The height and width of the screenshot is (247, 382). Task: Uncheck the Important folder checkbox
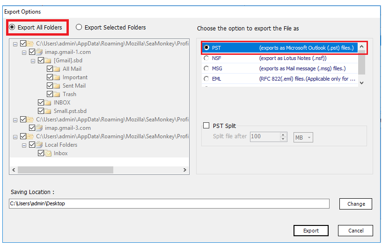[50, 77]
